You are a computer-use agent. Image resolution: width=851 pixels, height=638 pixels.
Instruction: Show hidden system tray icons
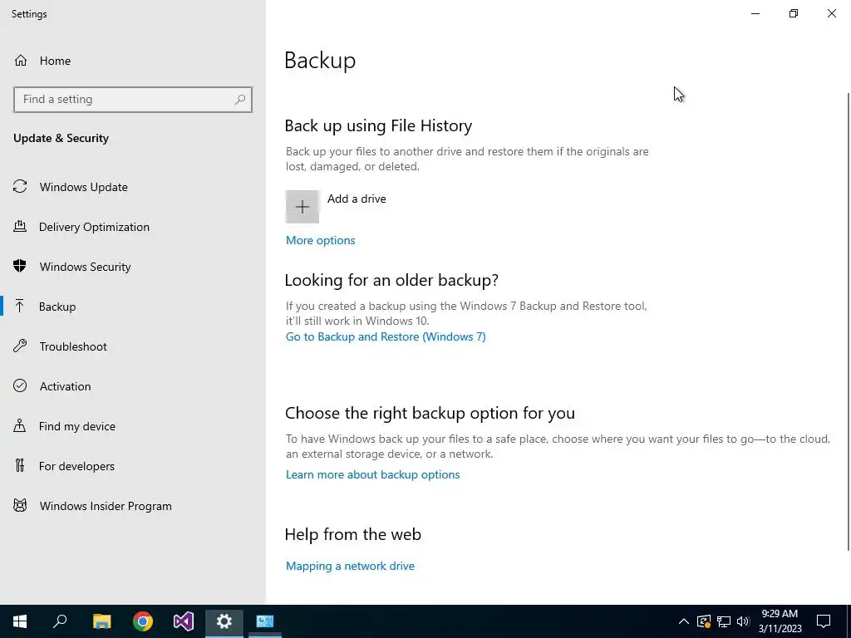pyautogui.click(x=684, y=621)
